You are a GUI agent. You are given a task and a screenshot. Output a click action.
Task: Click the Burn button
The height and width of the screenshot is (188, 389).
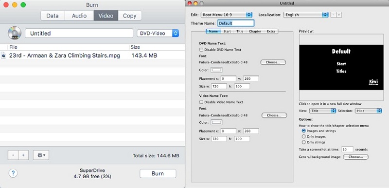[x=158, y=173]
